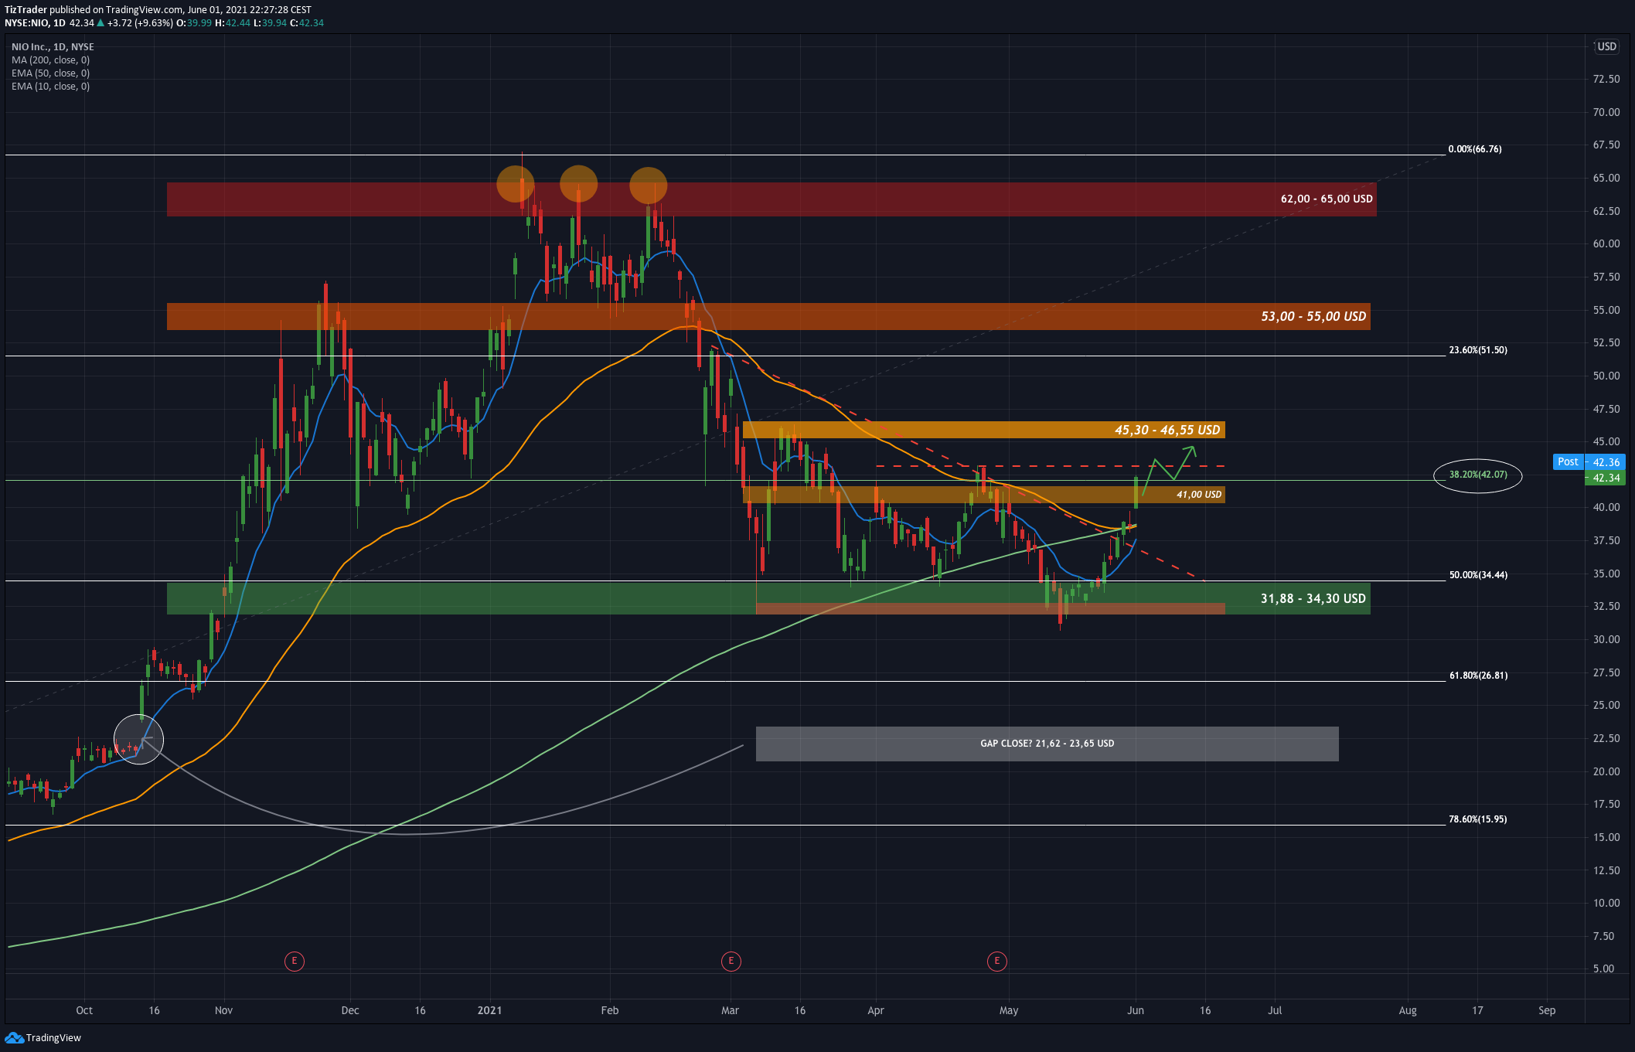Select the EMA (50, close, 0) indicator label
Screen dimensions: 1635x1052
(x=51, y=73)
